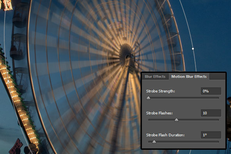The image size is (231, 154).
Task: Click the Strobe Flash Duration slider handle
Action: coord(154,142)
